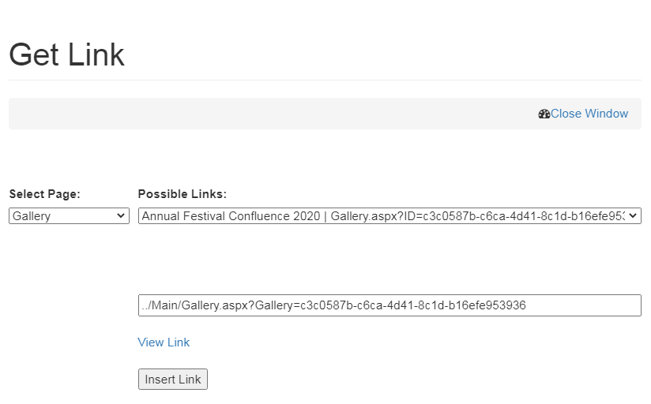The image size is (651, 404).
Task: Click the chevron arrow on the Gallery selector
Action: [121, 216]
